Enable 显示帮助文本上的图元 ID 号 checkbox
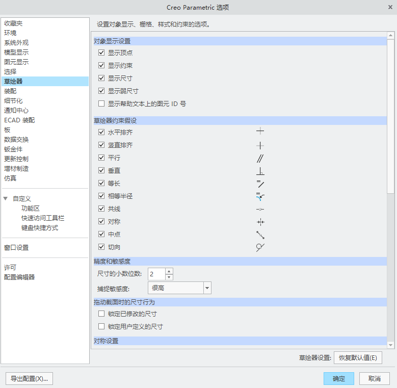 click(x=101, y=104)
